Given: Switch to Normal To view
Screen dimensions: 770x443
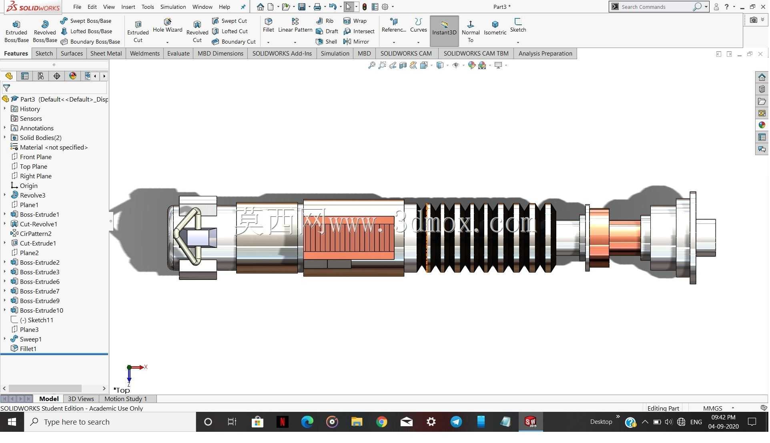Looking at the screenshot, I should (471, 31).
